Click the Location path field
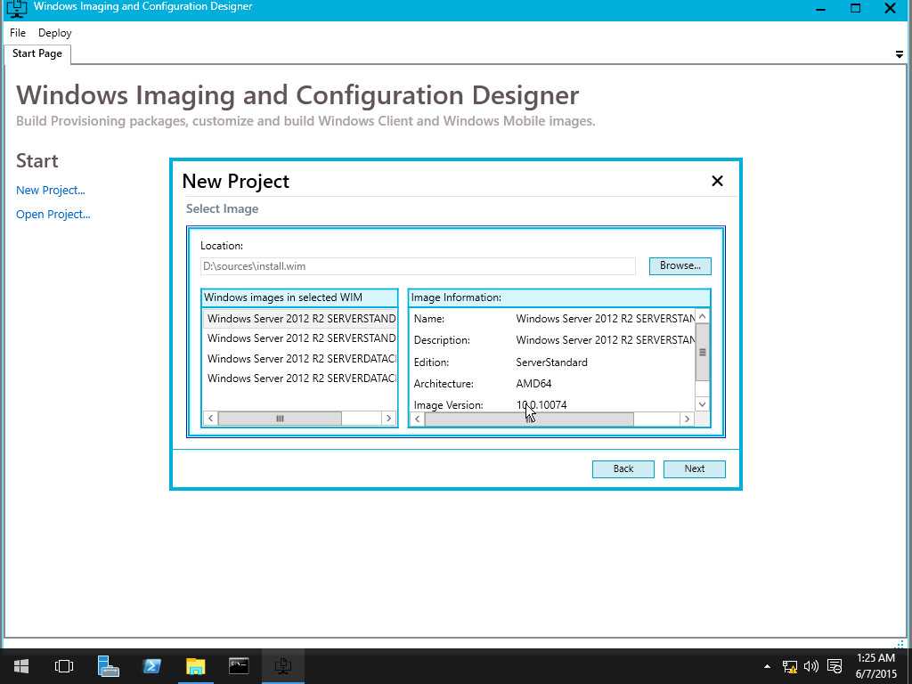912x684 pixels. 417,266
